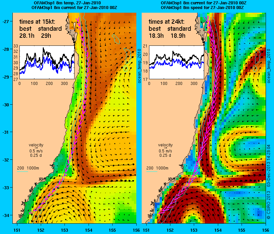
Task: Click longitude '153' under the temperature map
Action: [64, 230]
